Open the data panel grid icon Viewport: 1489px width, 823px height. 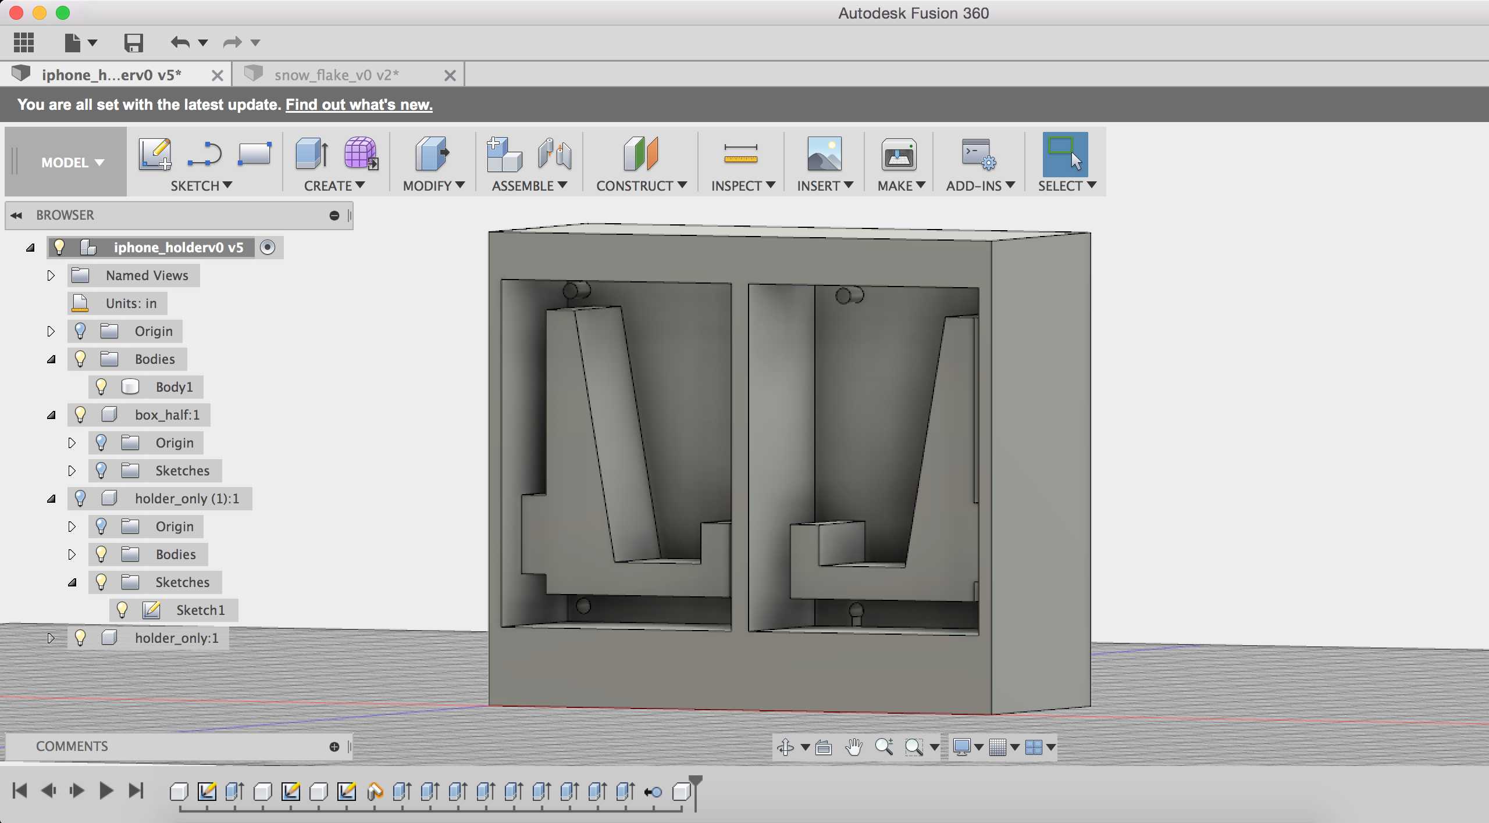click(24, 42)
